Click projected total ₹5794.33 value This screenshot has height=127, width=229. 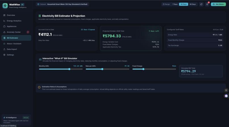[x=112, y=36]
